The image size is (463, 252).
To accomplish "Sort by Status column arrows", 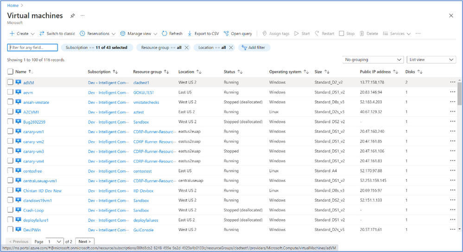I will 240,71.
